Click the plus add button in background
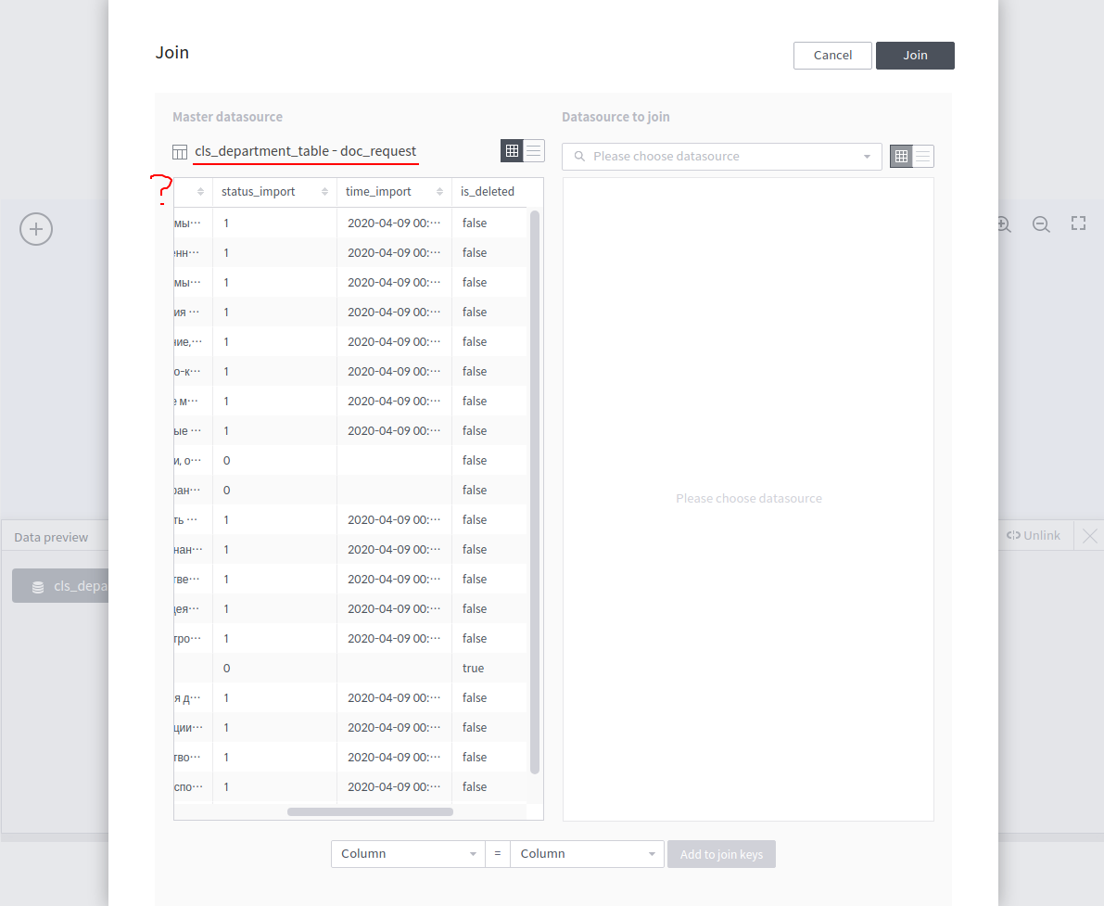This screenshot has height=906, width=1104. pos(36,229)
